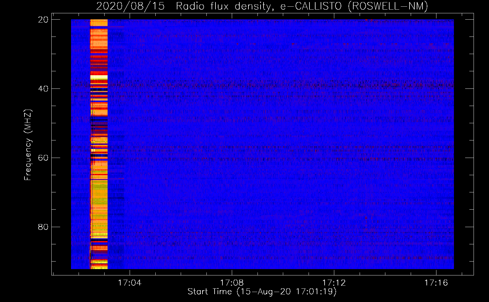Click the 40 frequency tick label
The image size is (489, 302).
pos(43,89)
